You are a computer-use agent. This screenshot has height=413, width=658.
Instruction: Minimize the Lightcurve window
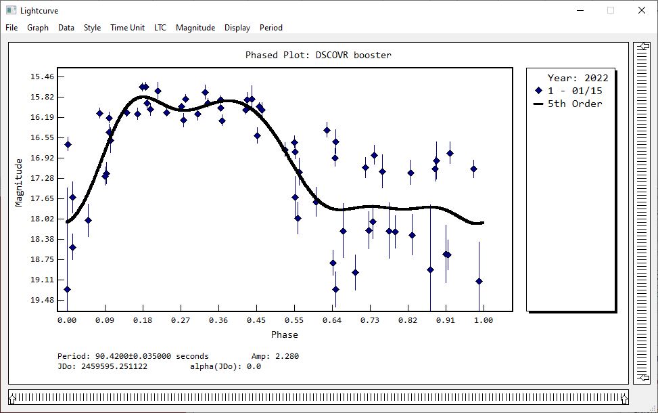click(x=580, y=10)
